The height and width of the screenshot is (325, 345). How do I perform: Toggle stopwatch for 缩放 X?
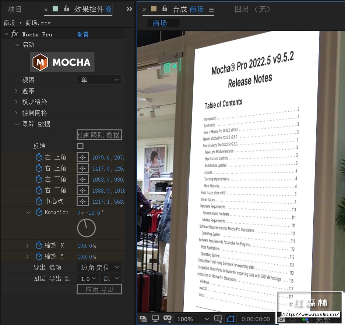(39, 245)
